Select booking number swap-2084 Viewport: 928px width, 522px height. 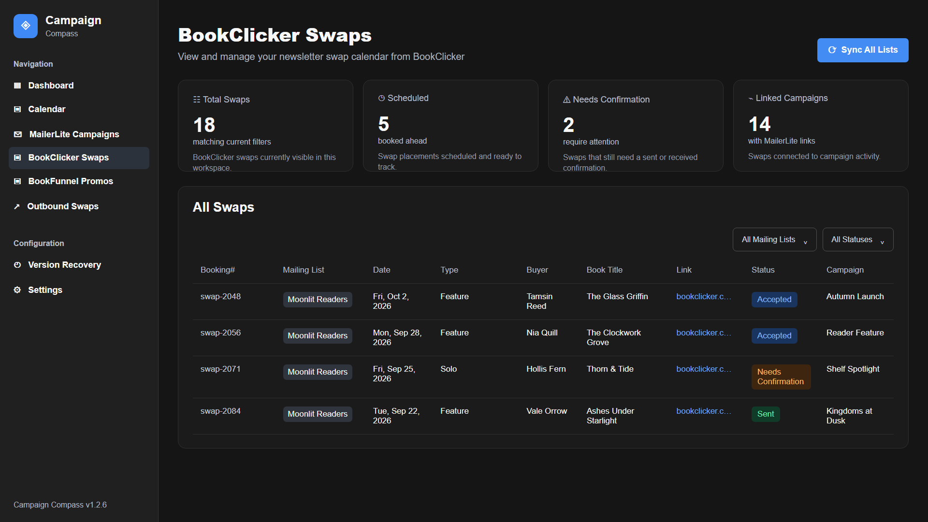click(x=220, y=411)
